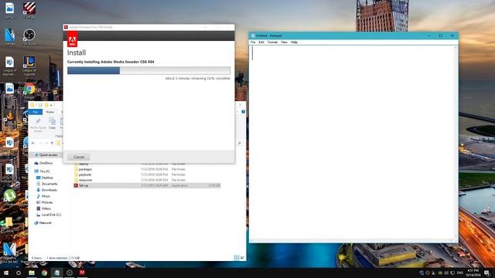Open Cortana search circle on taskbar
The height and width of the screenshot is (278, 495).
(x=19, y=273)
